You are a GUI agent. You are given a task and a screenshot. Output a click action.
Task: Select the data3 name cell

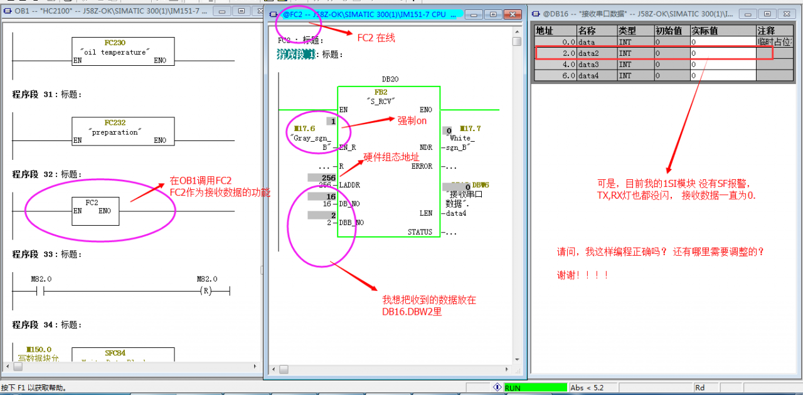pyautogui.click(x=597, y=65)
